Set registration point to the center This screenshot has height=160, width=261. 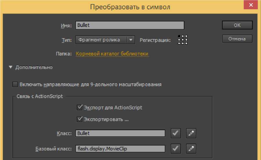183,40
